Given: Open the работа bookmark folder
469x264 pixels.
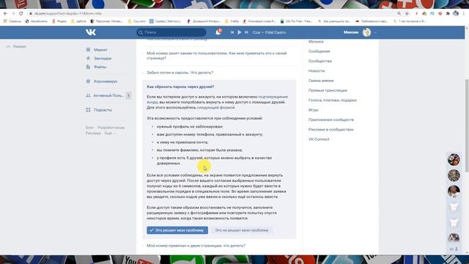Looking at the screenshot, I should click(78, 21).
